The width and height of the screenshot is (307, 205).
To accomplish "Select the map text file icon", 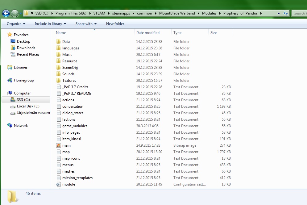I will pyautogui.click(x=59, y=152).
